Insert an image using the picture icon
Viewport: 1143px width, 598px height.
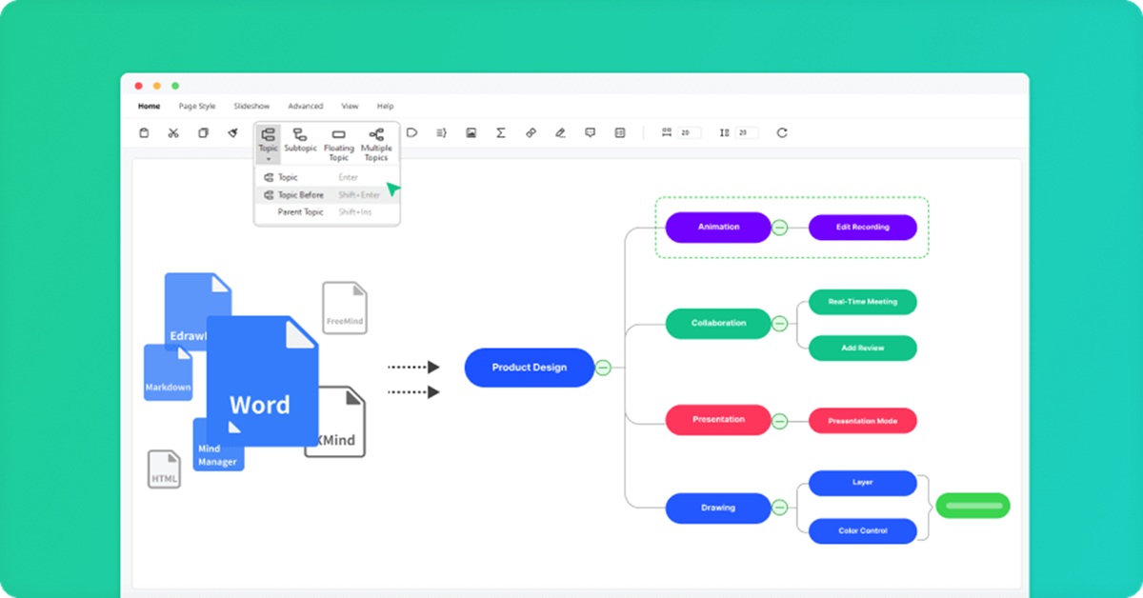pyautogui.click(x=471, y=132)
